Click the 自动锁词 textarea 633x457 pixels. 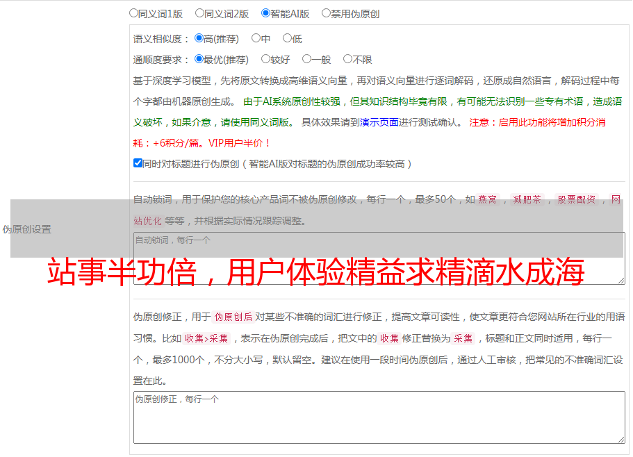(x=379, y=258)
